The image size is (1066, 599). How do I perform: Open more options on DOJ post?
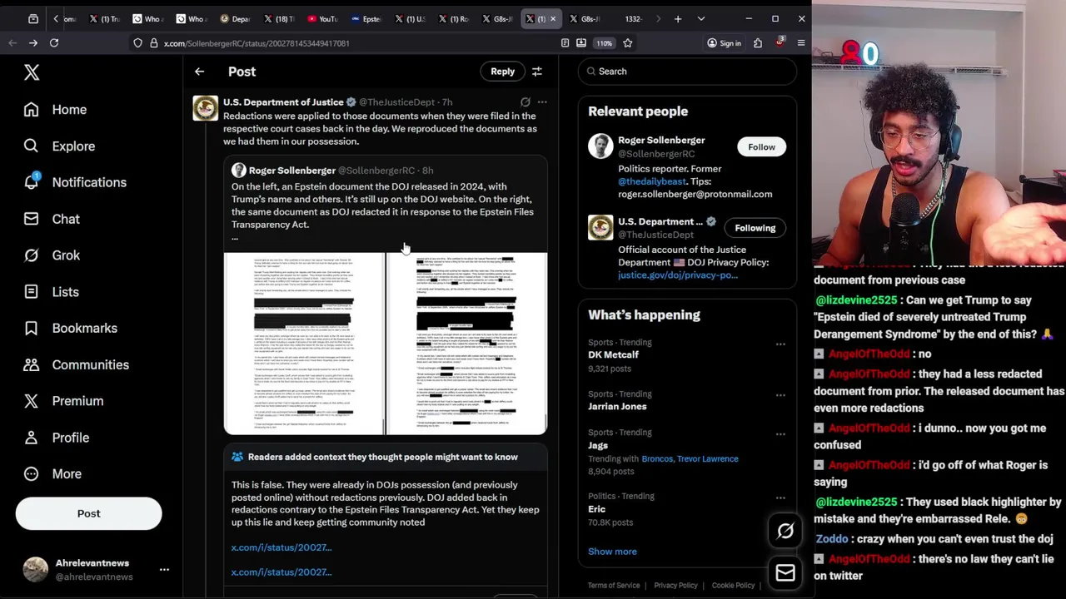click(542, 102)
